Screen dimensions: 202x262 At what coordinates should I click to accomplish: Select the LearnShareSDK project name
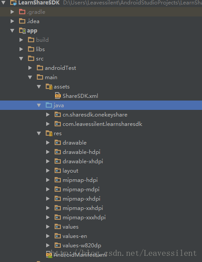click(39, 3)
